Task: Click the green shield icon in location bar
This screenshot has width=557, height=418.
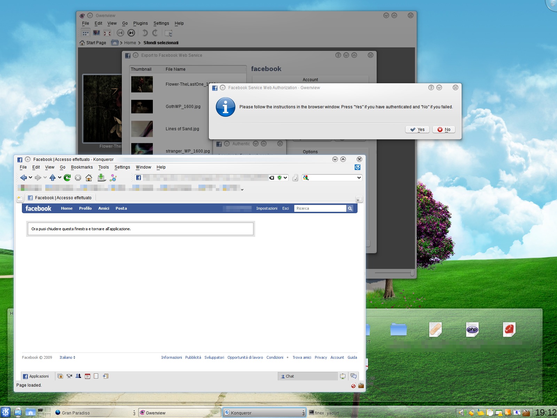Action: point(279,178)
